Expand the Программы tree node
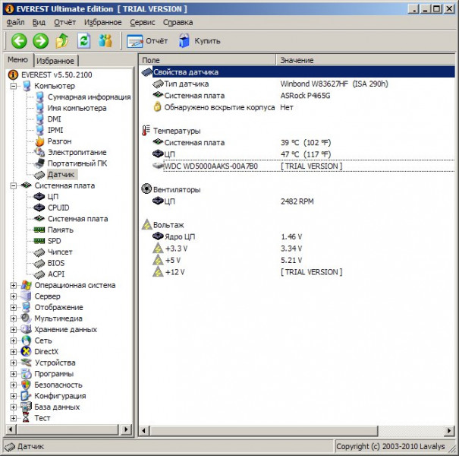The height and width of the screenshot is (456, 459). pos(13,374)
